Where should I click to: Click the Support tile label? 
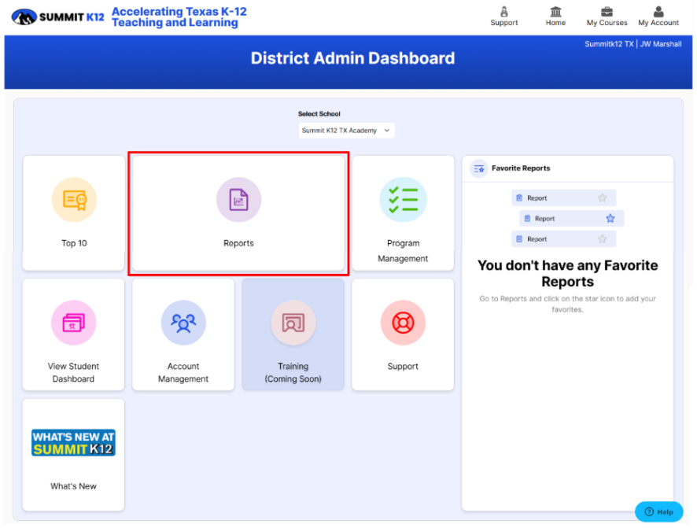[403, 366]
